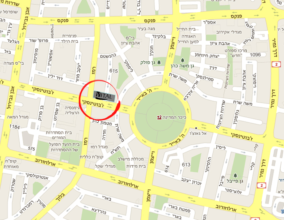The height and width of the screenshot is (220, 284).
Task: Click the מגדל המאה label
Action: point(17,117)
